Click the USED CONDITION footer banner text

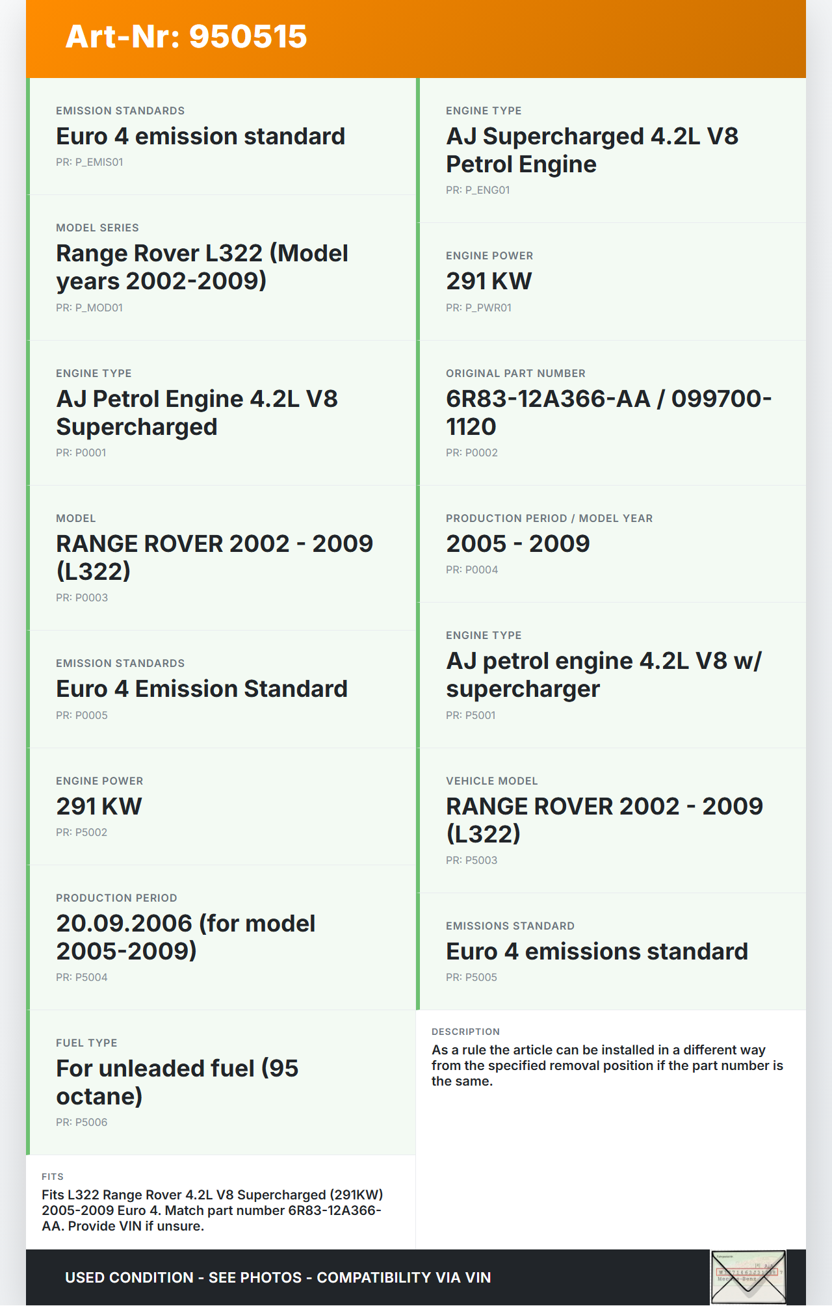[278, 1277]
